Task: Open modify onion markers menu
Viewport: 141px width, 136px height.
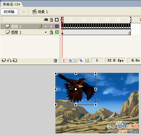Action: point(87,60)
